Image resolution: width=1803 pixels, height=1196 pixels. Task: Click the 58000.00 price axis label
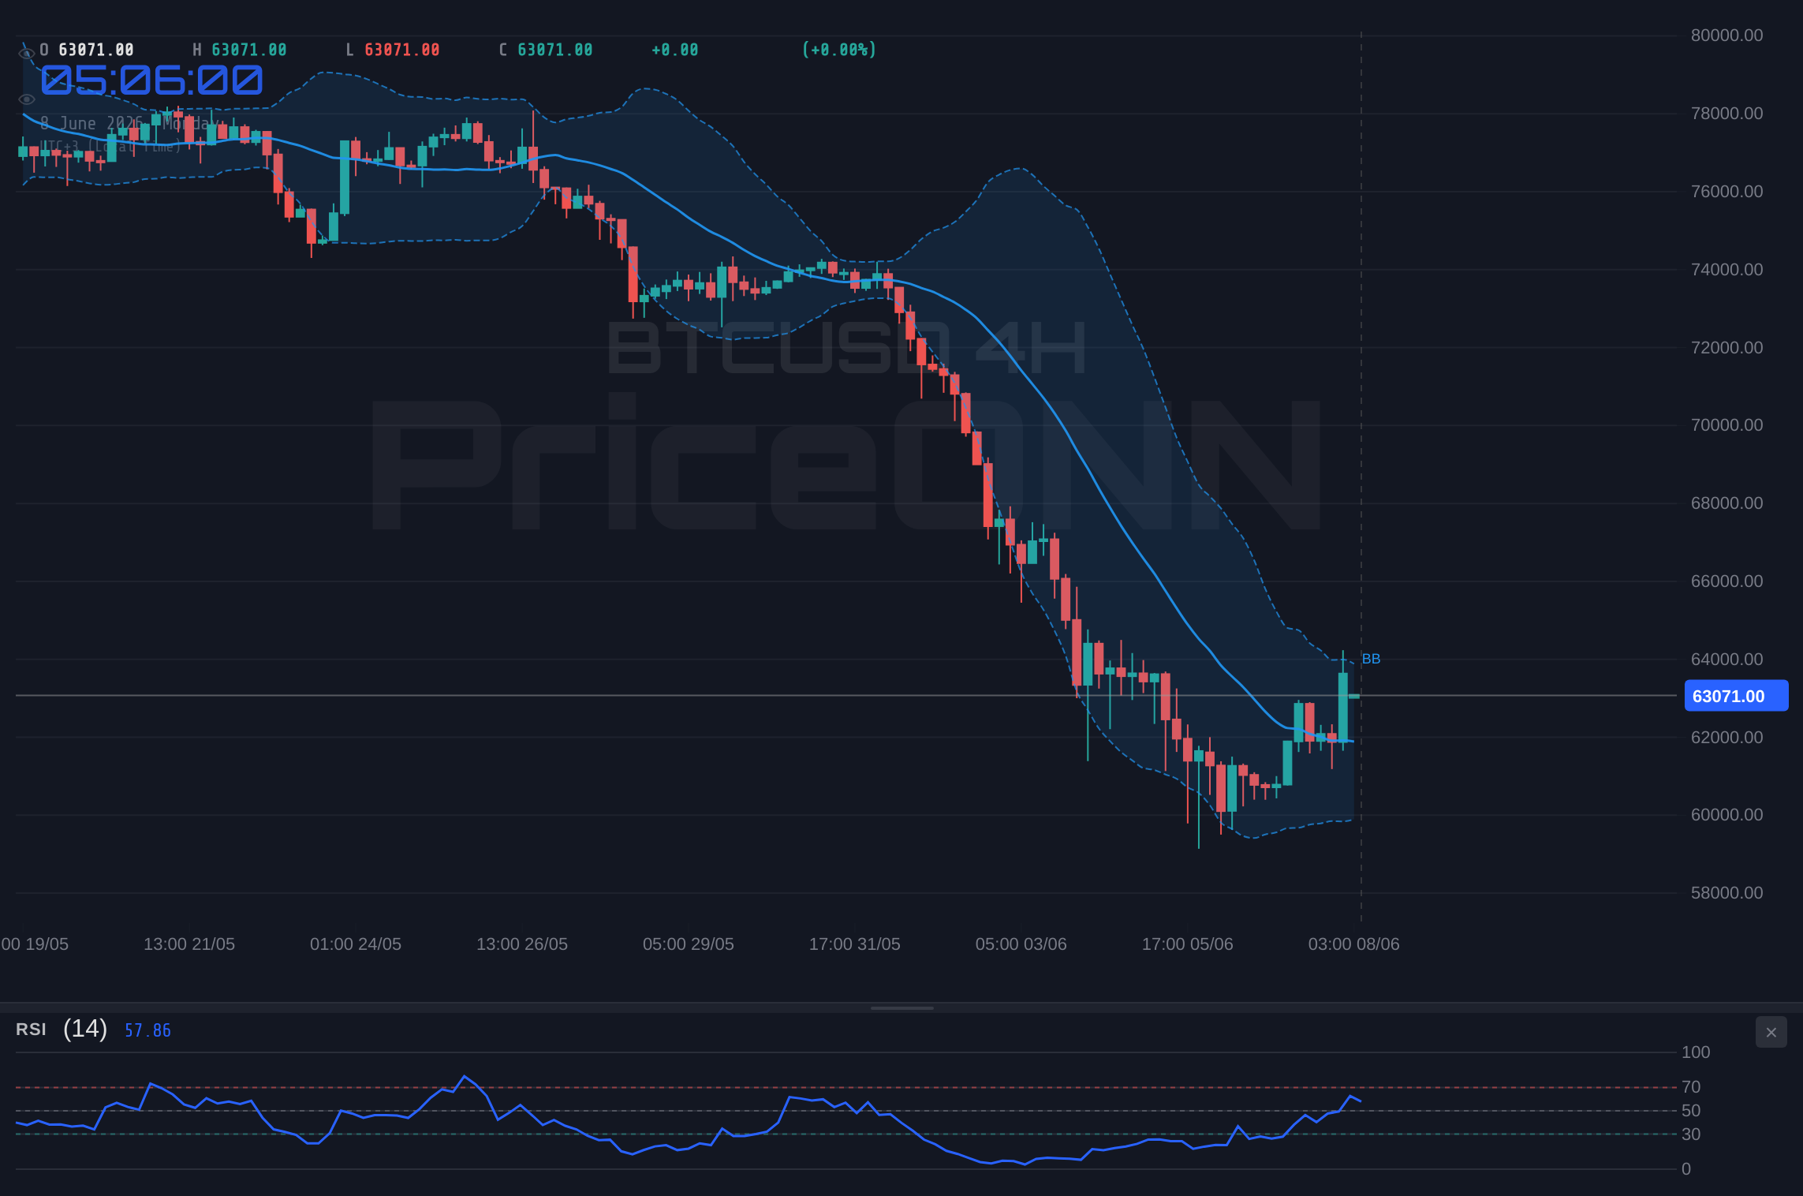pyautogui.click(x=1726, y=893)
